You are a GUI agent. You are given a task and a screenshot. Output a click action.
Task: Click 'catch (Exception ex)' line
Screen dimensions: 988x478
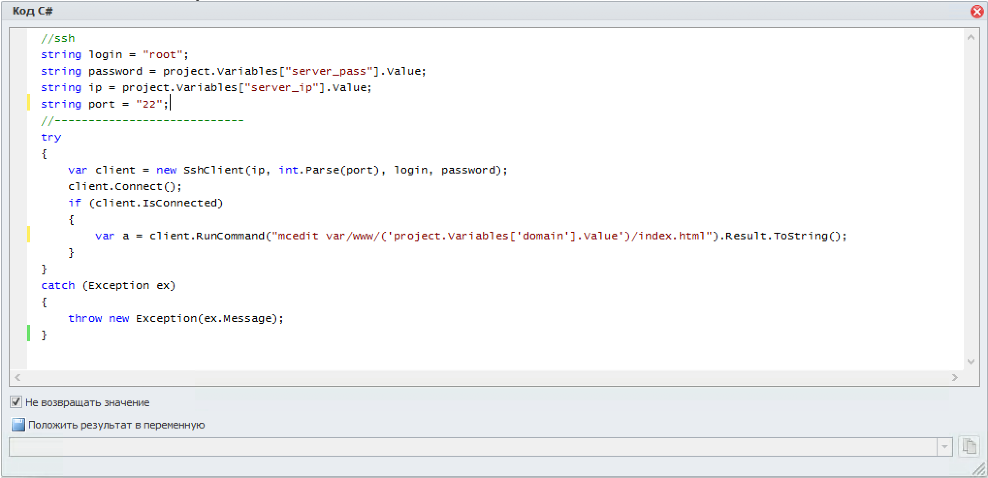coord(108,286)
